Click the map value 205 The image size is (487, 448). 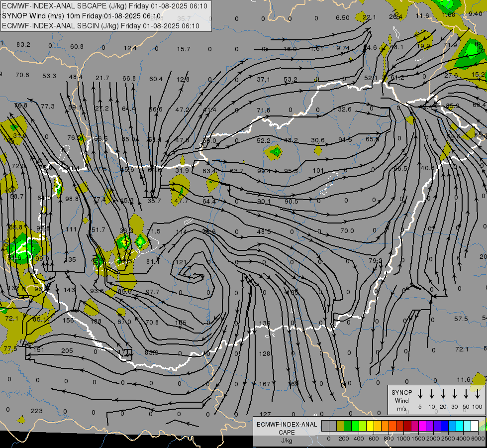click(x=67, y=351)
